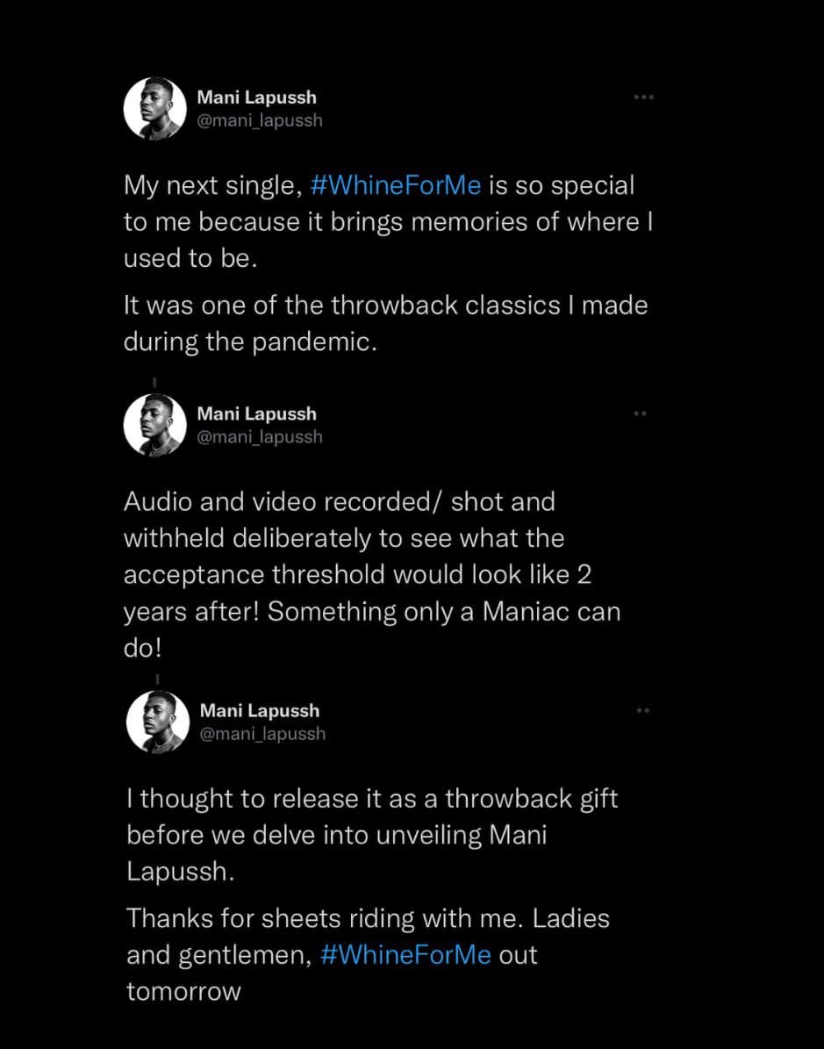Select the "My next single" tweet paragraph
824x1049 pixels.
(x=386, y=222)
